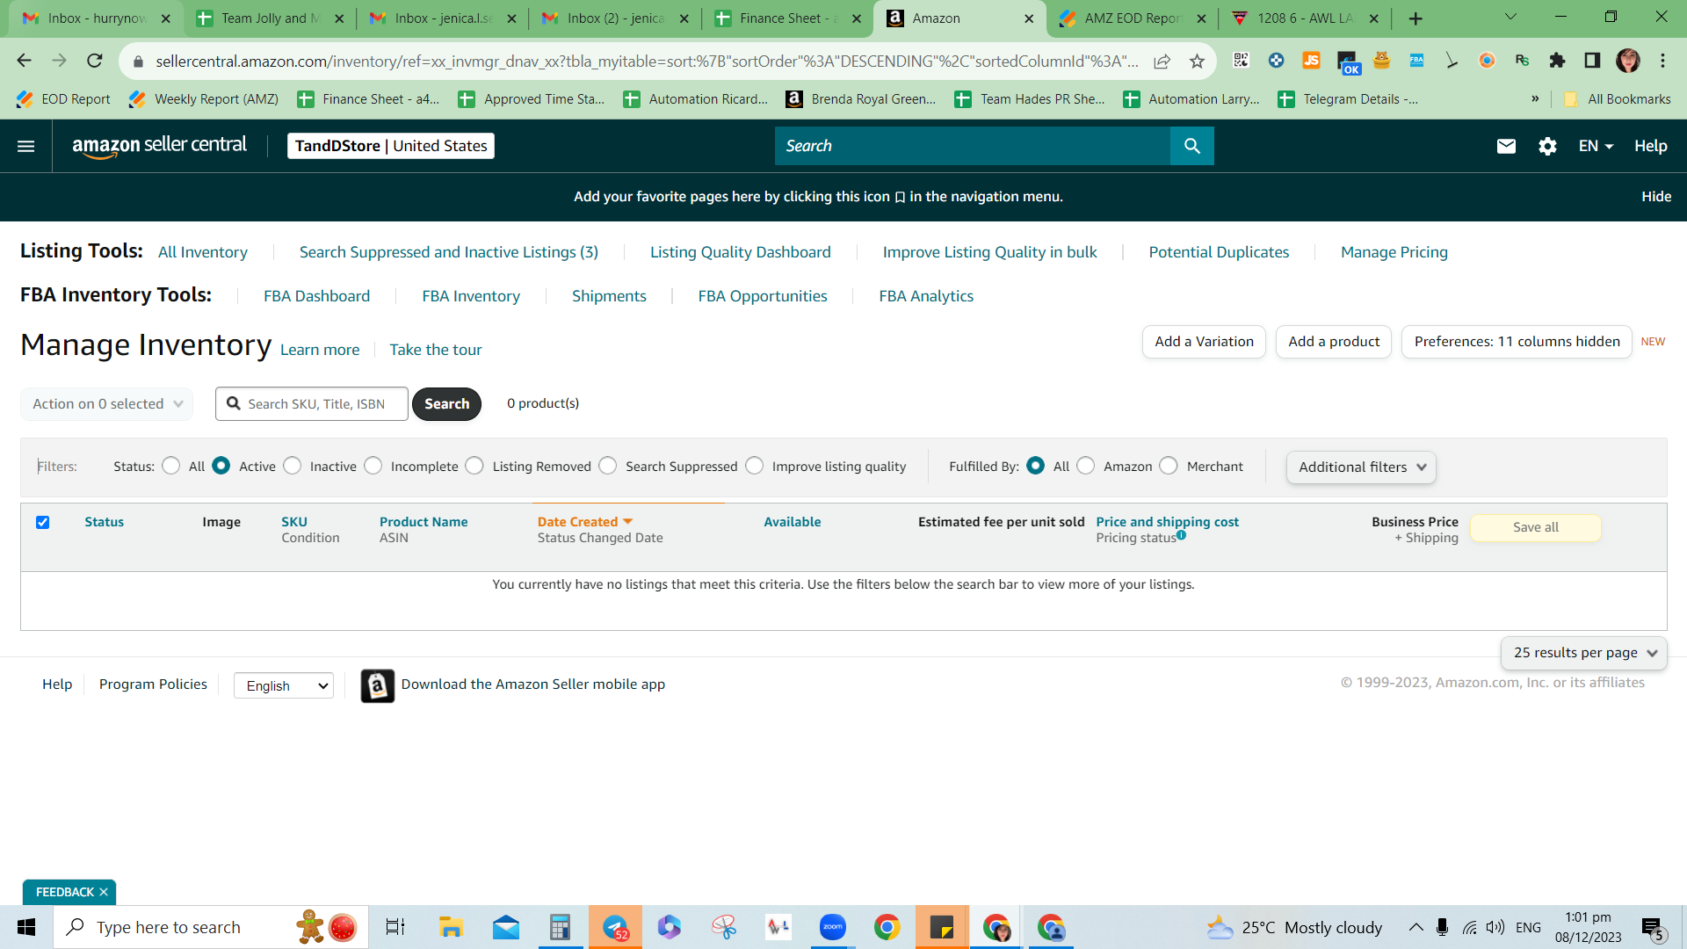Click the Add a product button
Screen dimensions: 1687x949
tap(1334, 342)
